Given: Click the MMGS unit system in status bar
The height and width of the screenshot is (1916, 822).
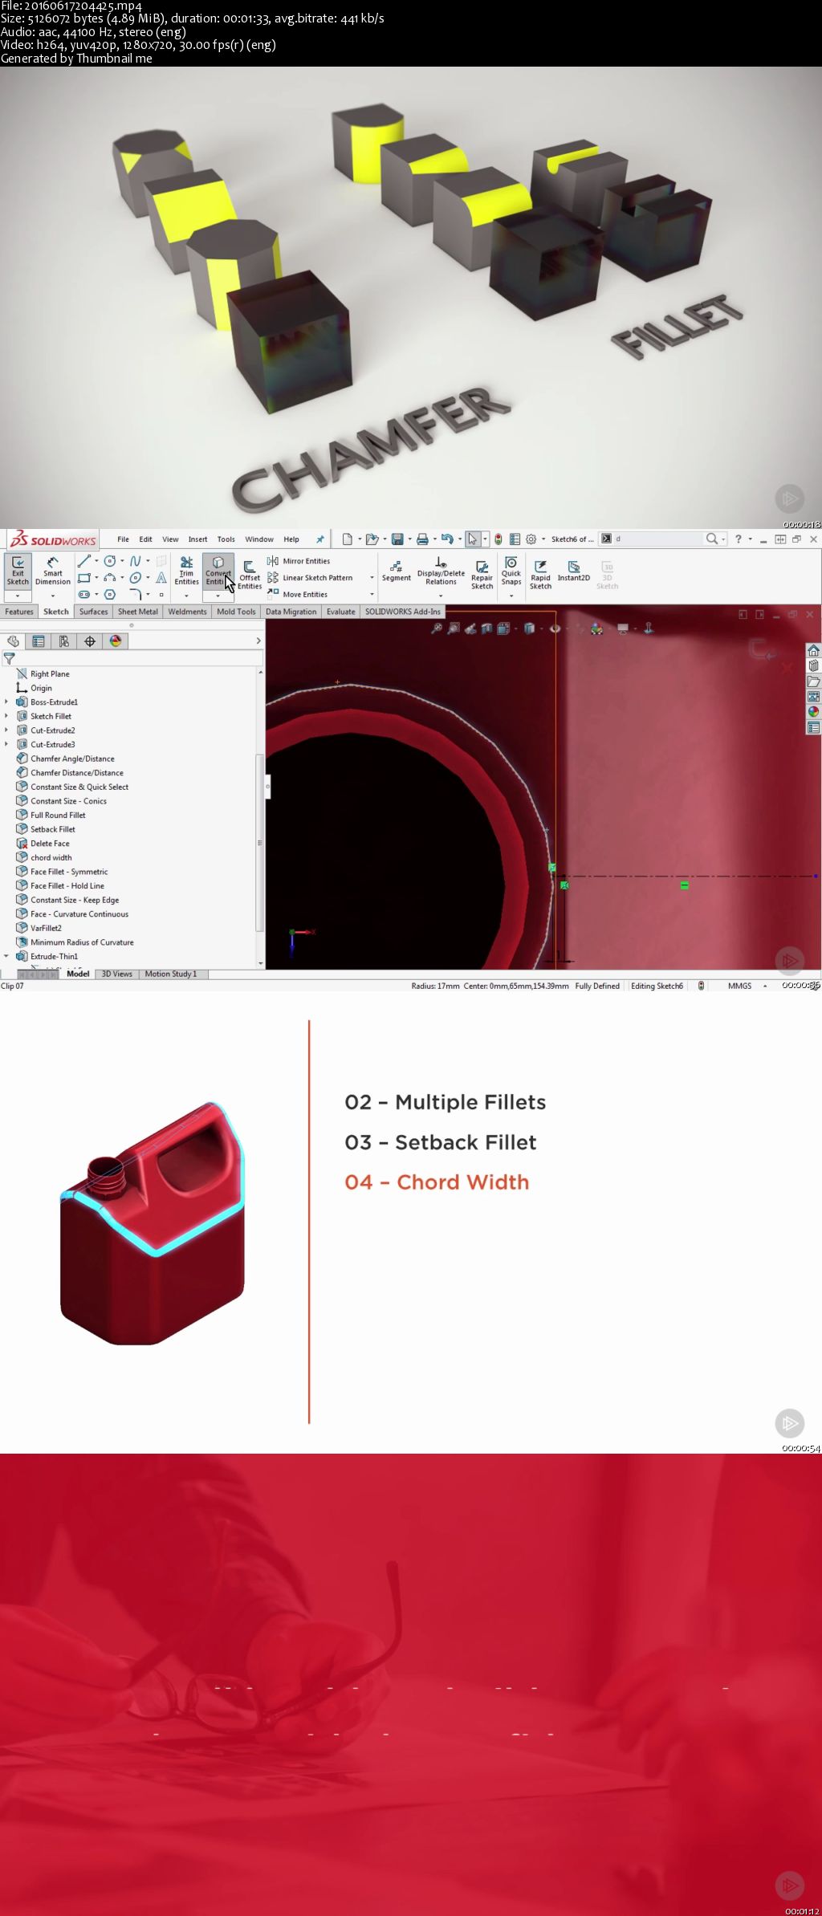Looking at the screenshot, I should (739, 986).
